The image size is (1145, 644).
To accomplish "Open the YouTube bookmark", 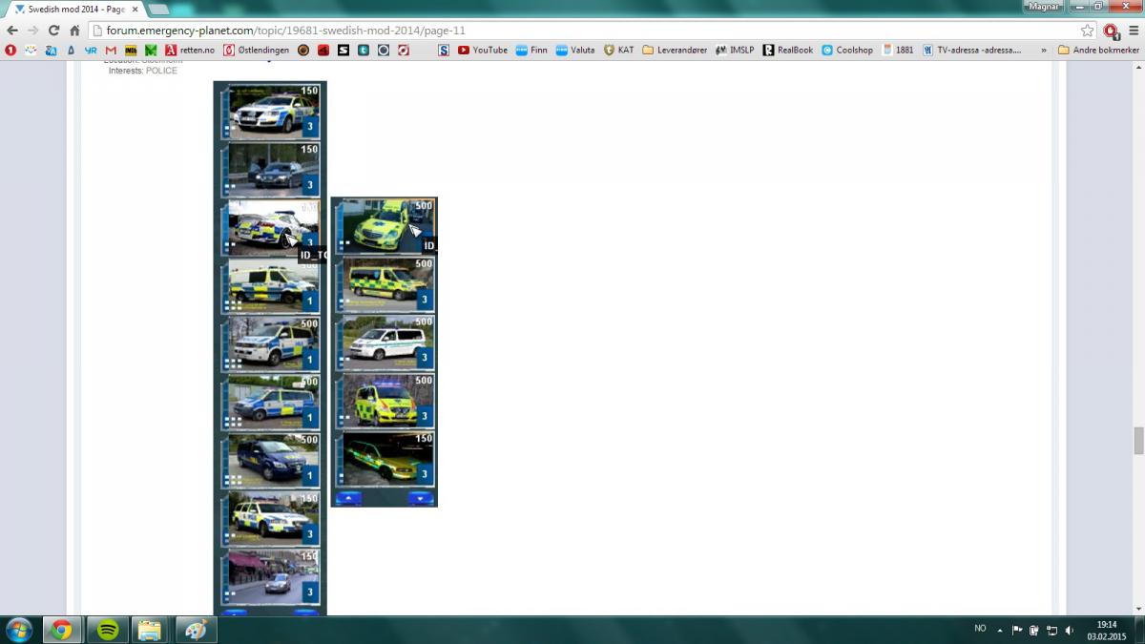I will point(482,50).
